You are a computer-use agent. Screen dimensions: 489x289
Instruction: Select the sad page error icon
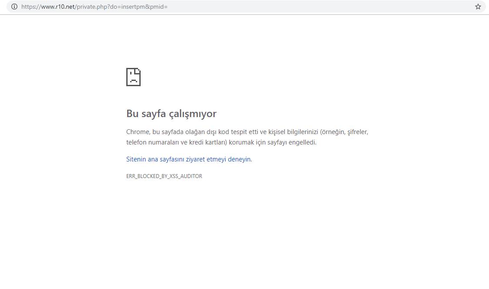tap(134, 77)
